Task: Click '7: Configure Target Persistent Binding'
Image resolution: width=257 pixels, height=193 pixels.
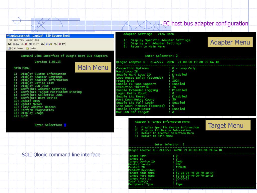Action: click(48, 92)
